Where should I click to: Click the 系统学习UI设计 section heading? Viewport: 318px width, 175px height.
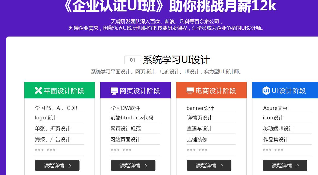pos(176,60)
